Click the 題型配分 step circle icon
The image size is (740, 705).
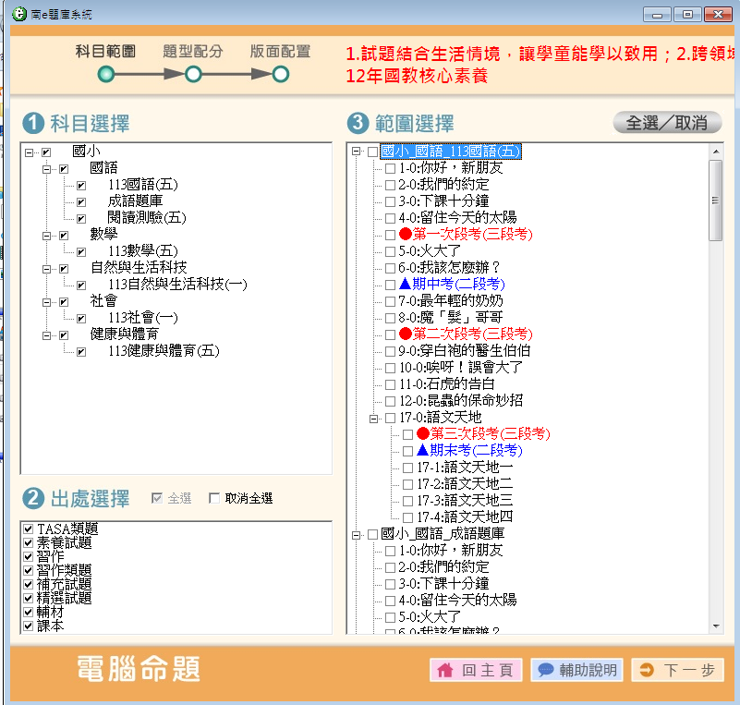pyautogui.click(x=193, y=74)
